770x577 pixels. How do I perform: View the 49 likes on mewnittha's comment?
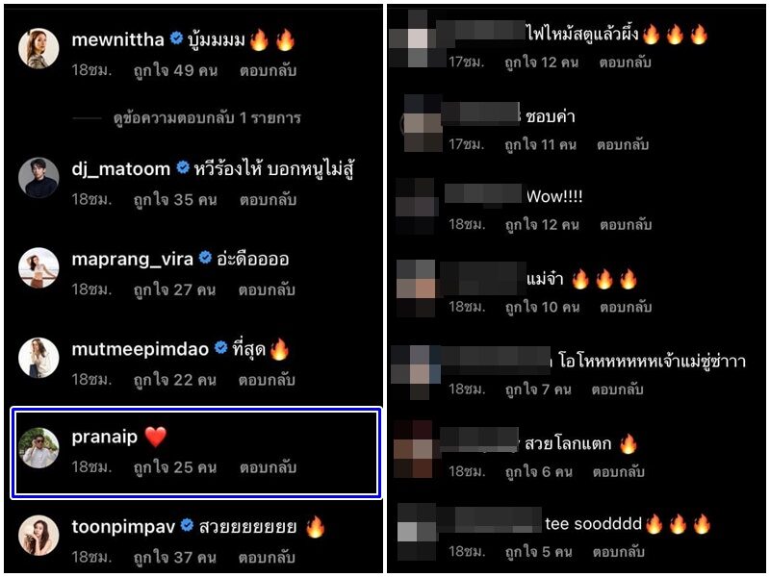[175, 71]
